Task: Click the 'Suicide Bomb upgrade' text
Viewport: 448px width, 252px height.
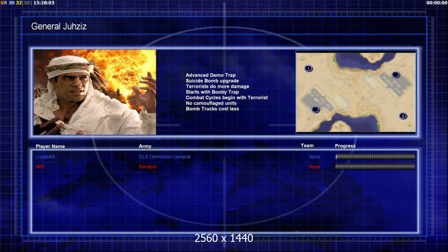Action: tap(212, 81)
